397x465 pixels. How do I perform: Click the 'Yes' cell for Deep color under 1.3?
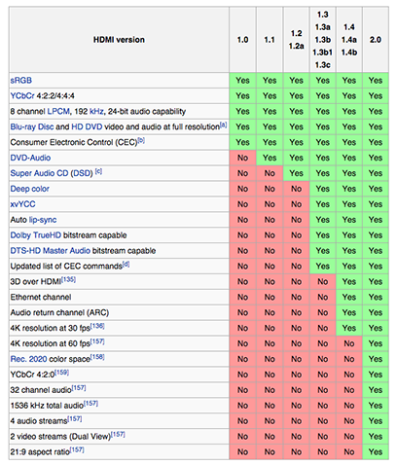(323, 189)
